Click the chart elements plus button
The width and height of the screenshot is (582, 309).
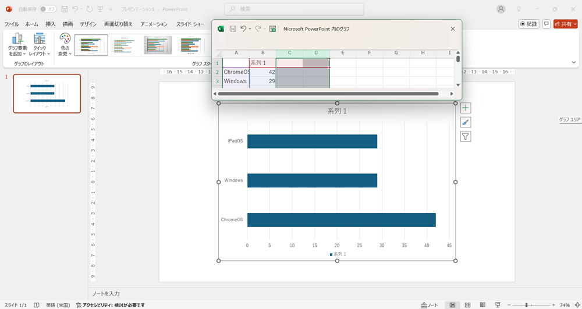click(466, 108)
